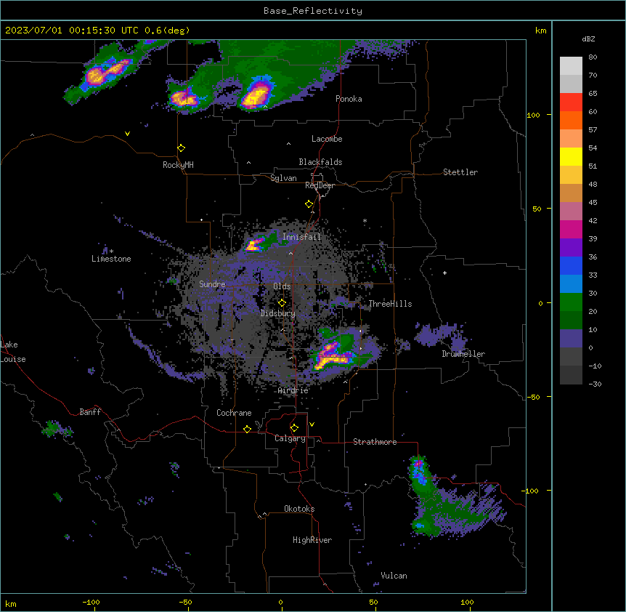Select the HighRiver label

pyautogui.click(x=312, y=540)
